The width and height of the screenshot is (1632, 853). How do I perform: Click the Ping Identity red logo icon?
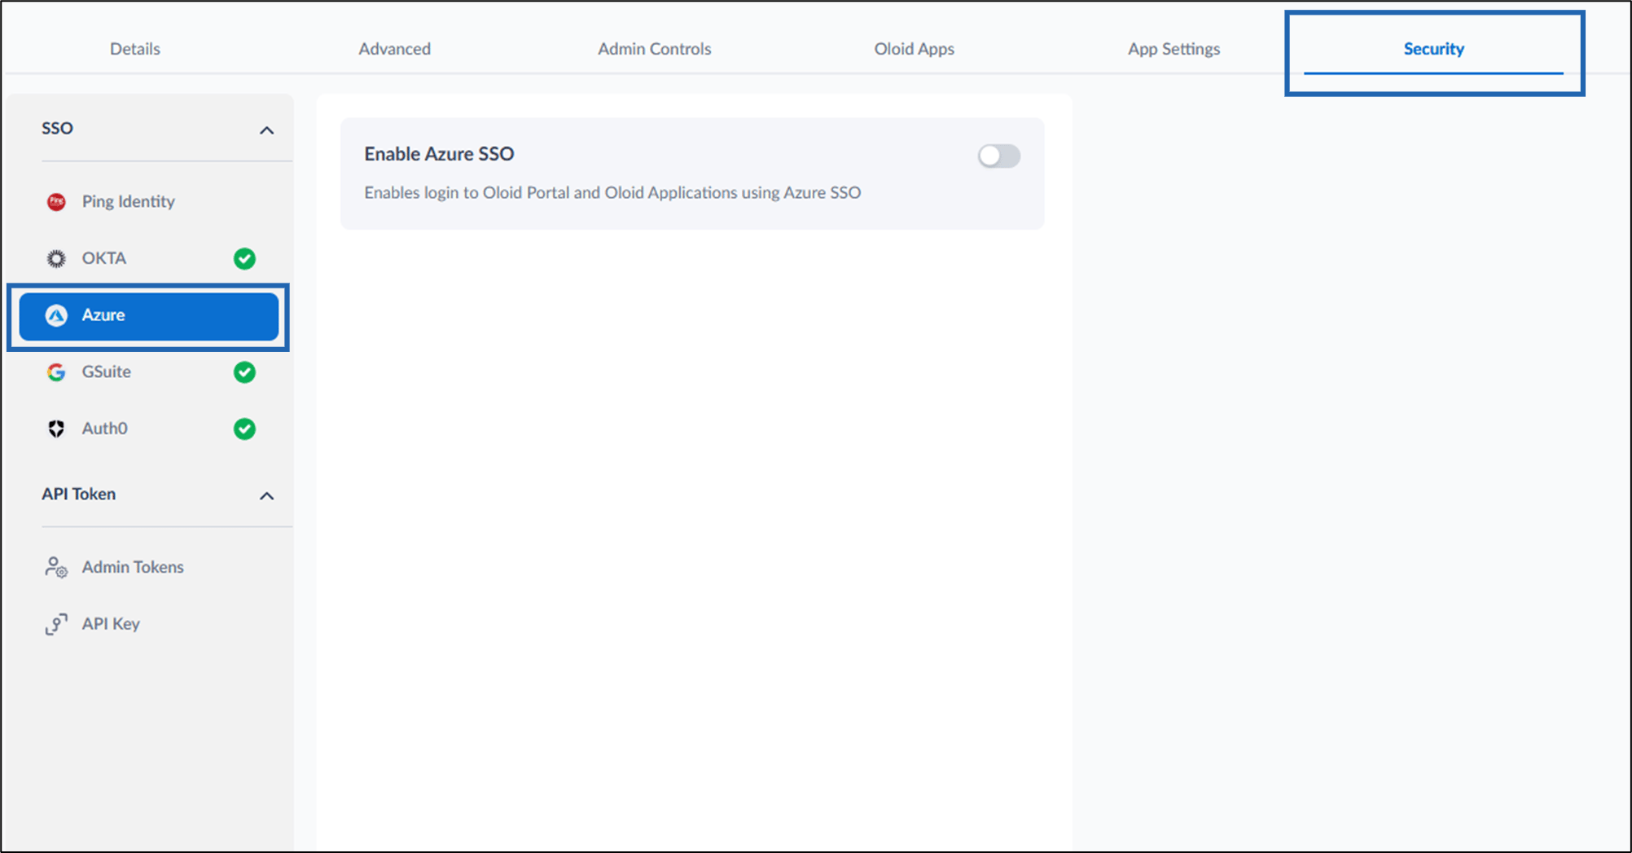pos(56,201)
